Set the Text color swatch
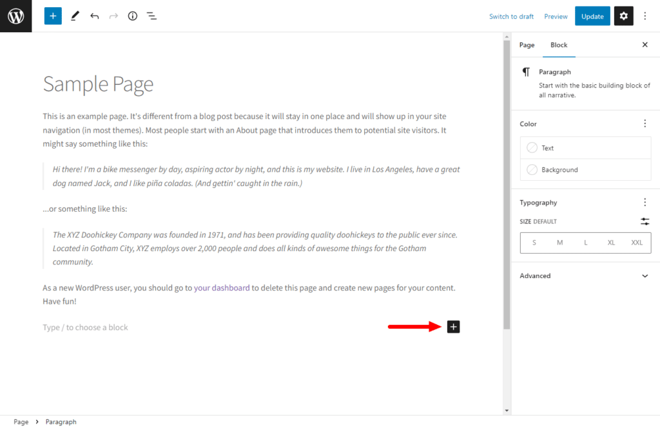660x428 pixels. pyautogui.click(x=532, y=147)
